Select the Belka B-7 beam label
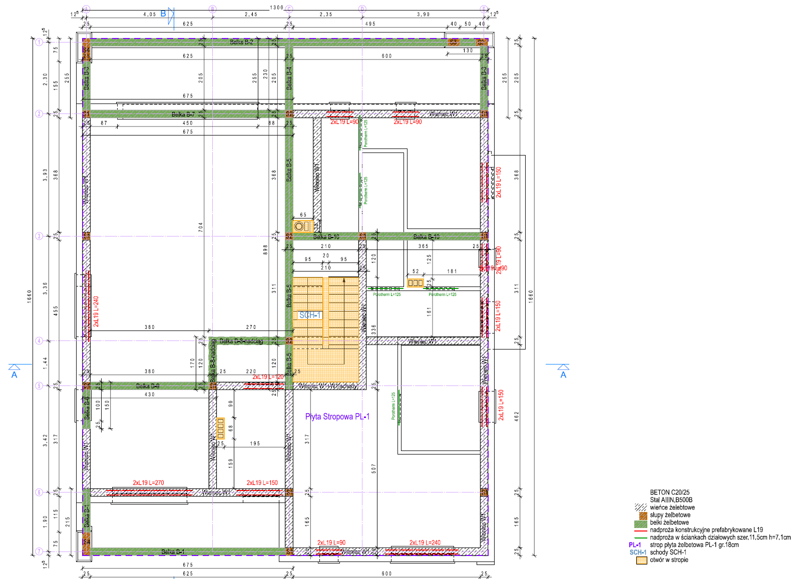The image size is (801, 579). [x=183, y=114]
